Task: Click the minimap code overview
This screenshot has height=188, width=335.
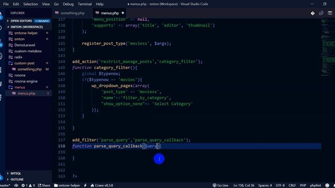Action: pyautogui.click(x=328, y=47)
